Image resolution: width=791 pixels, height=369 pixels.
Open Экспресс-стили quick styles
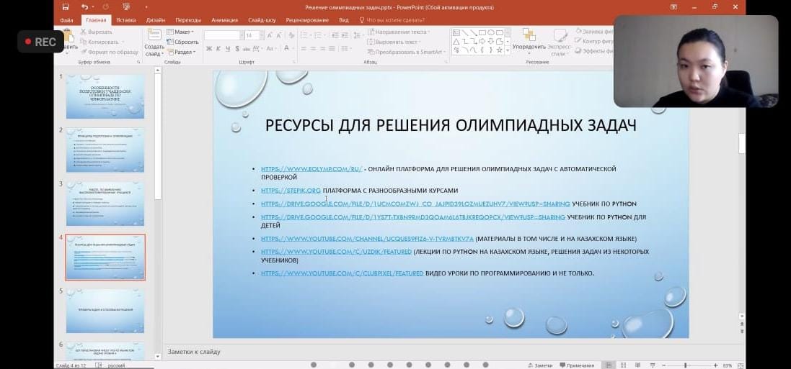point(561,42)
